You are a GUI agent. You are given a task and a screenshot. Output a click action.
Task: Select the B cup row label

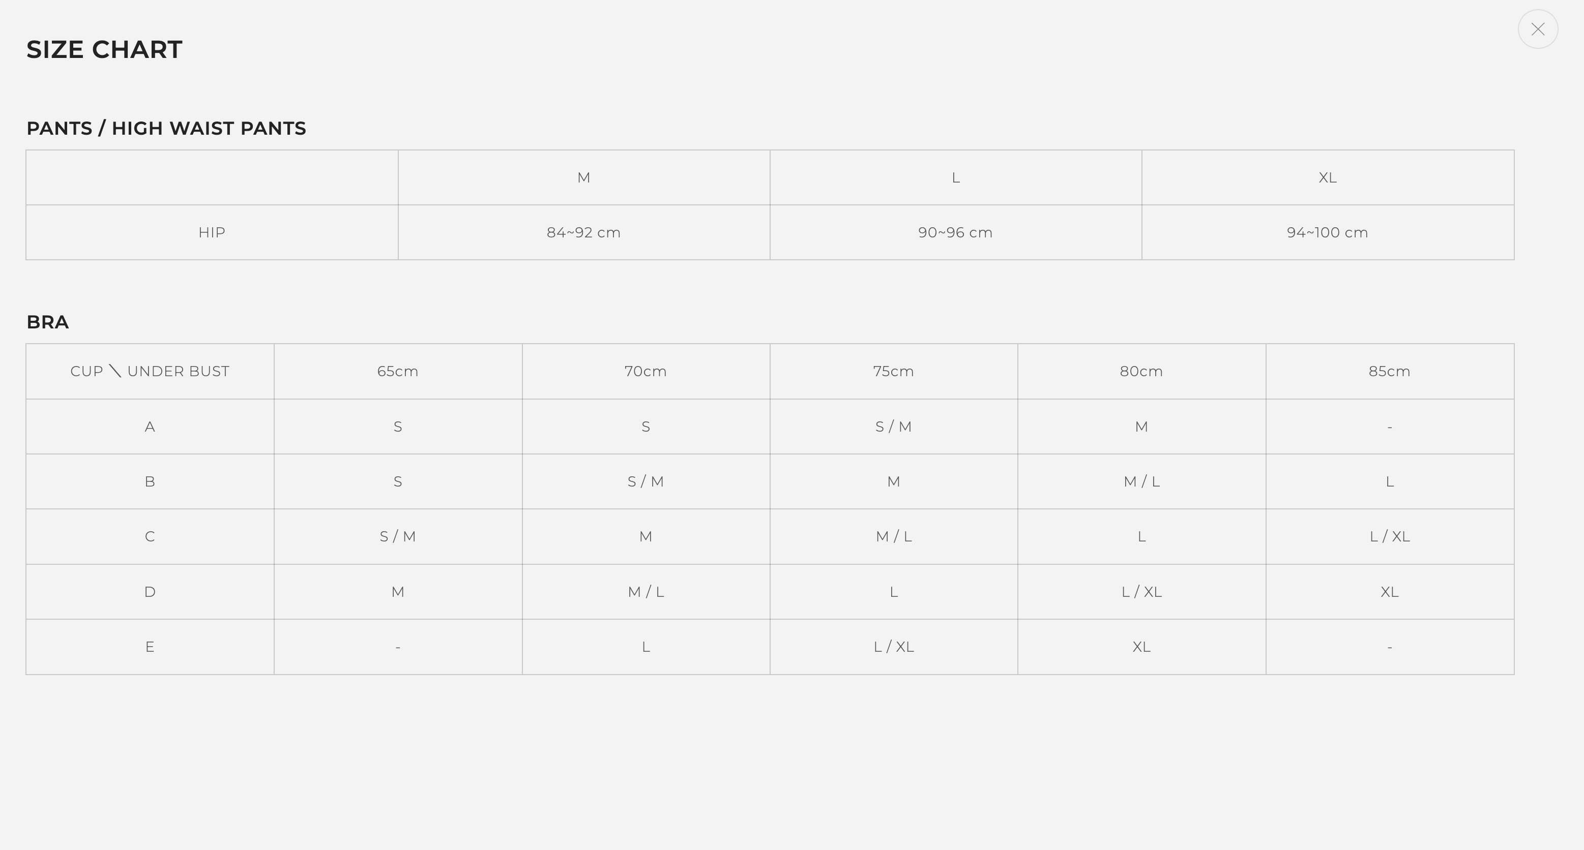pos(150,482)
